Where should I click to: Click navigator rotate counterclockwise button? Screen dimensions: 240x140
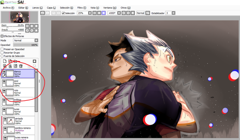[27, 30]
